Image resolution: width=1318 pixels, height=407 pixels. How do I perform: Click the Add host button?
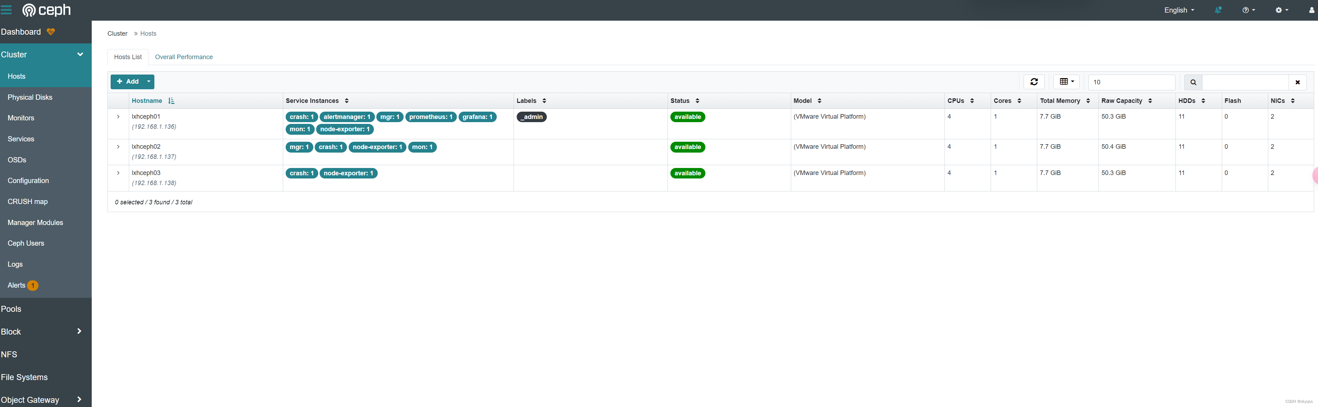(x=127, y=82)
